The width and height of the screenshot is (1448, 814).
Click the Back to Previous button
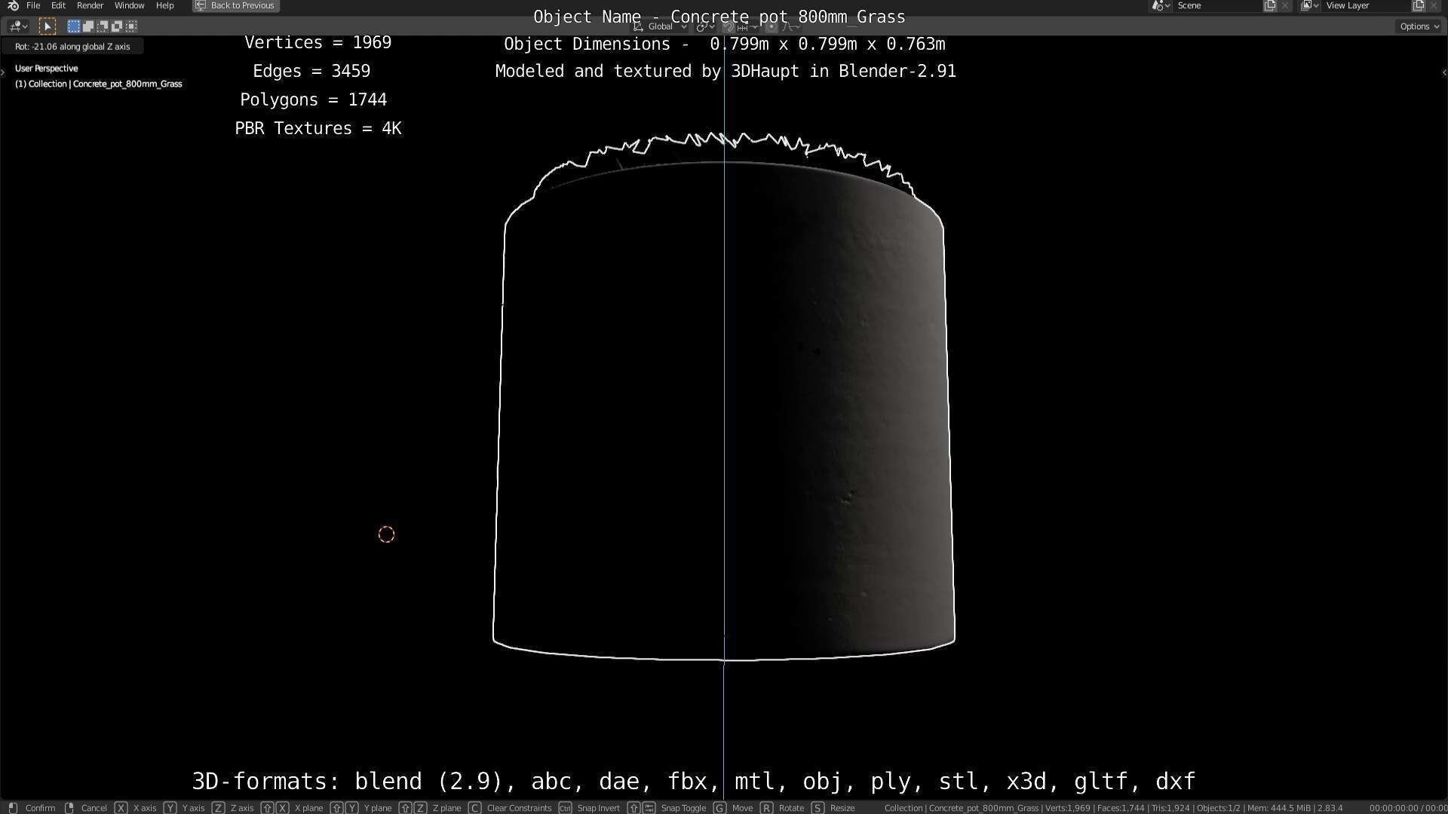point(235,5)
